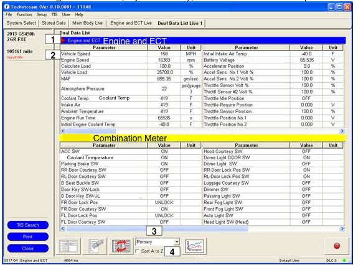Open the File menu
This screenshot has height=265, width=358.
(9, 14)
